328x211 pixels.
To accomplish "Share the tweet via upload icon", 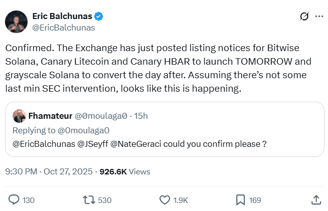I will pyautogui.click(x=316, y=200).
